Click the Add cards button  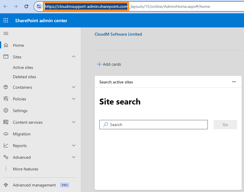tap(109, 64)
